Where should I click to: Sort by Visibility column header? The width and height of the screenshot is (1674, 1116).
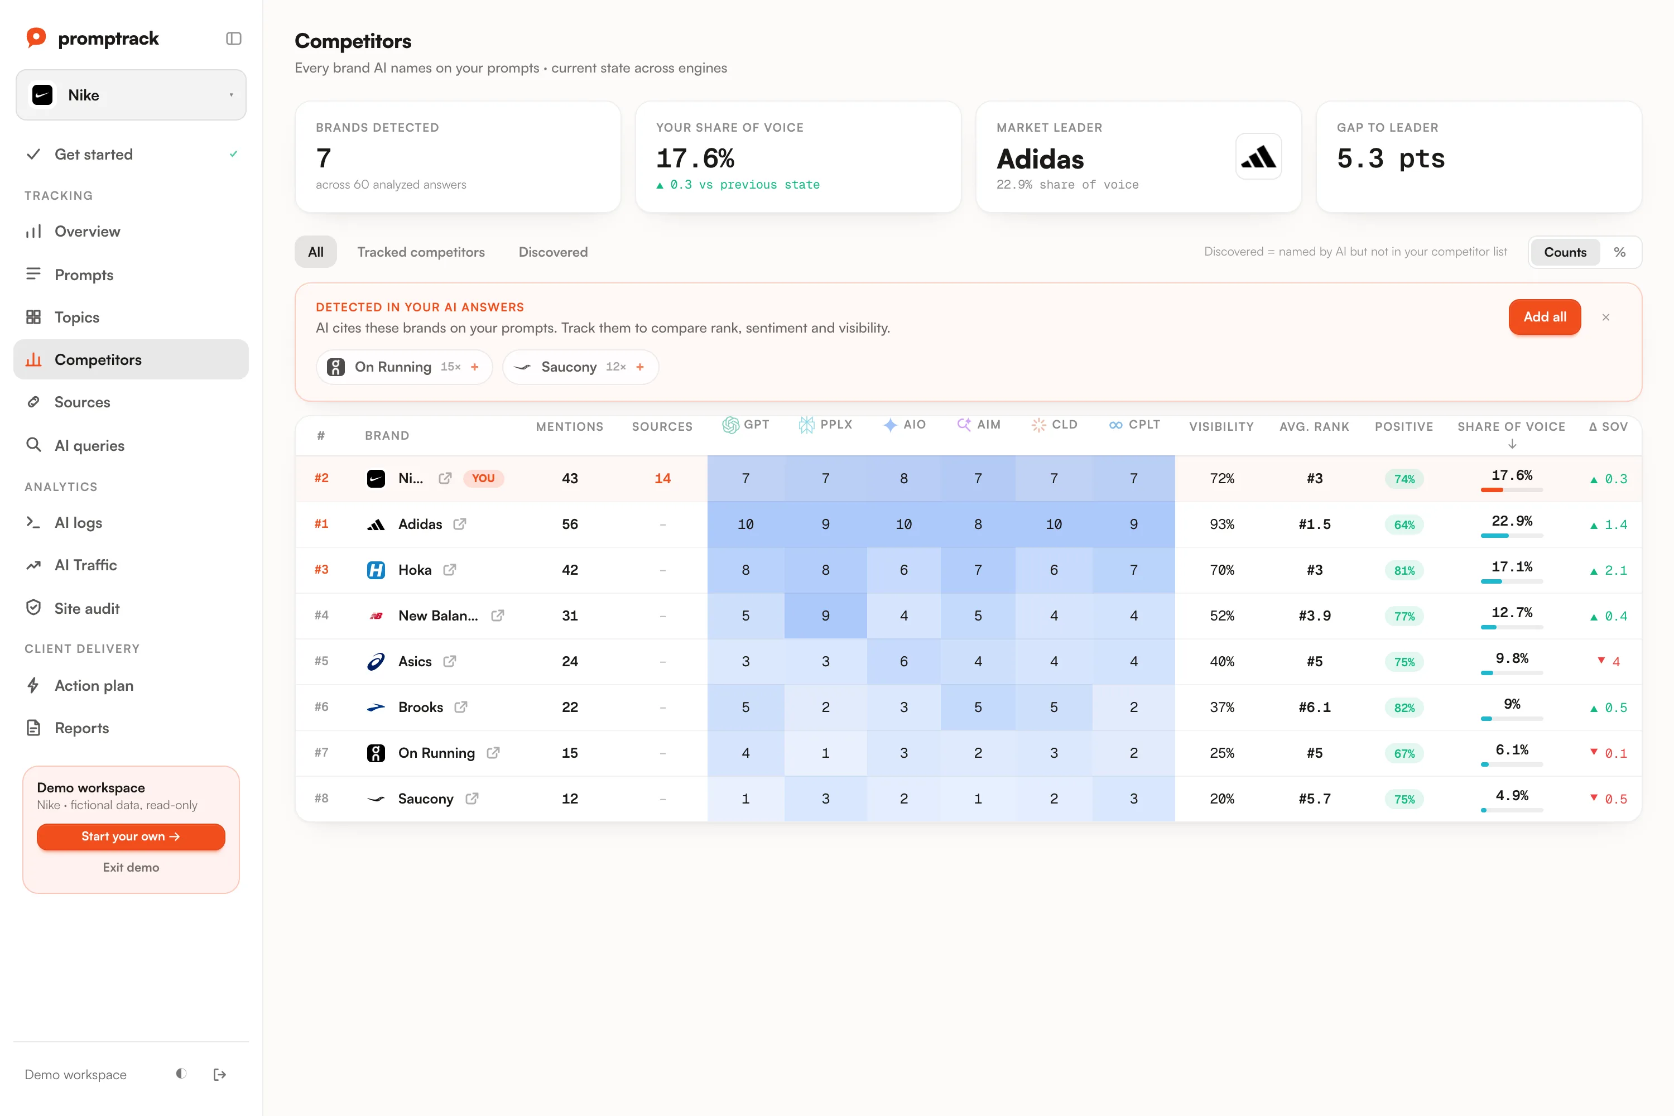(x=1221, y=426)
